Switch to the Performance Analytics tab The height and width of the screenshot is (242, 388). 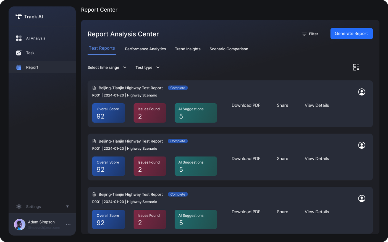[x=145, y=49]
